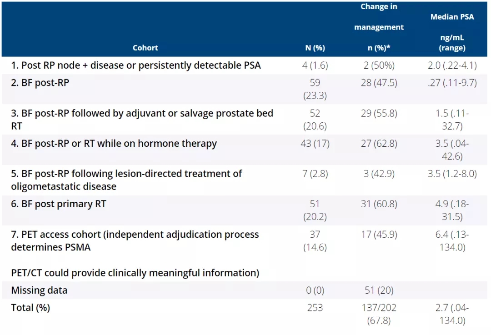Viewport: 491px width, 335px height.
Task: Select the 2.0 (.22-4.1) median PSA cell
Action: (452, 65)
